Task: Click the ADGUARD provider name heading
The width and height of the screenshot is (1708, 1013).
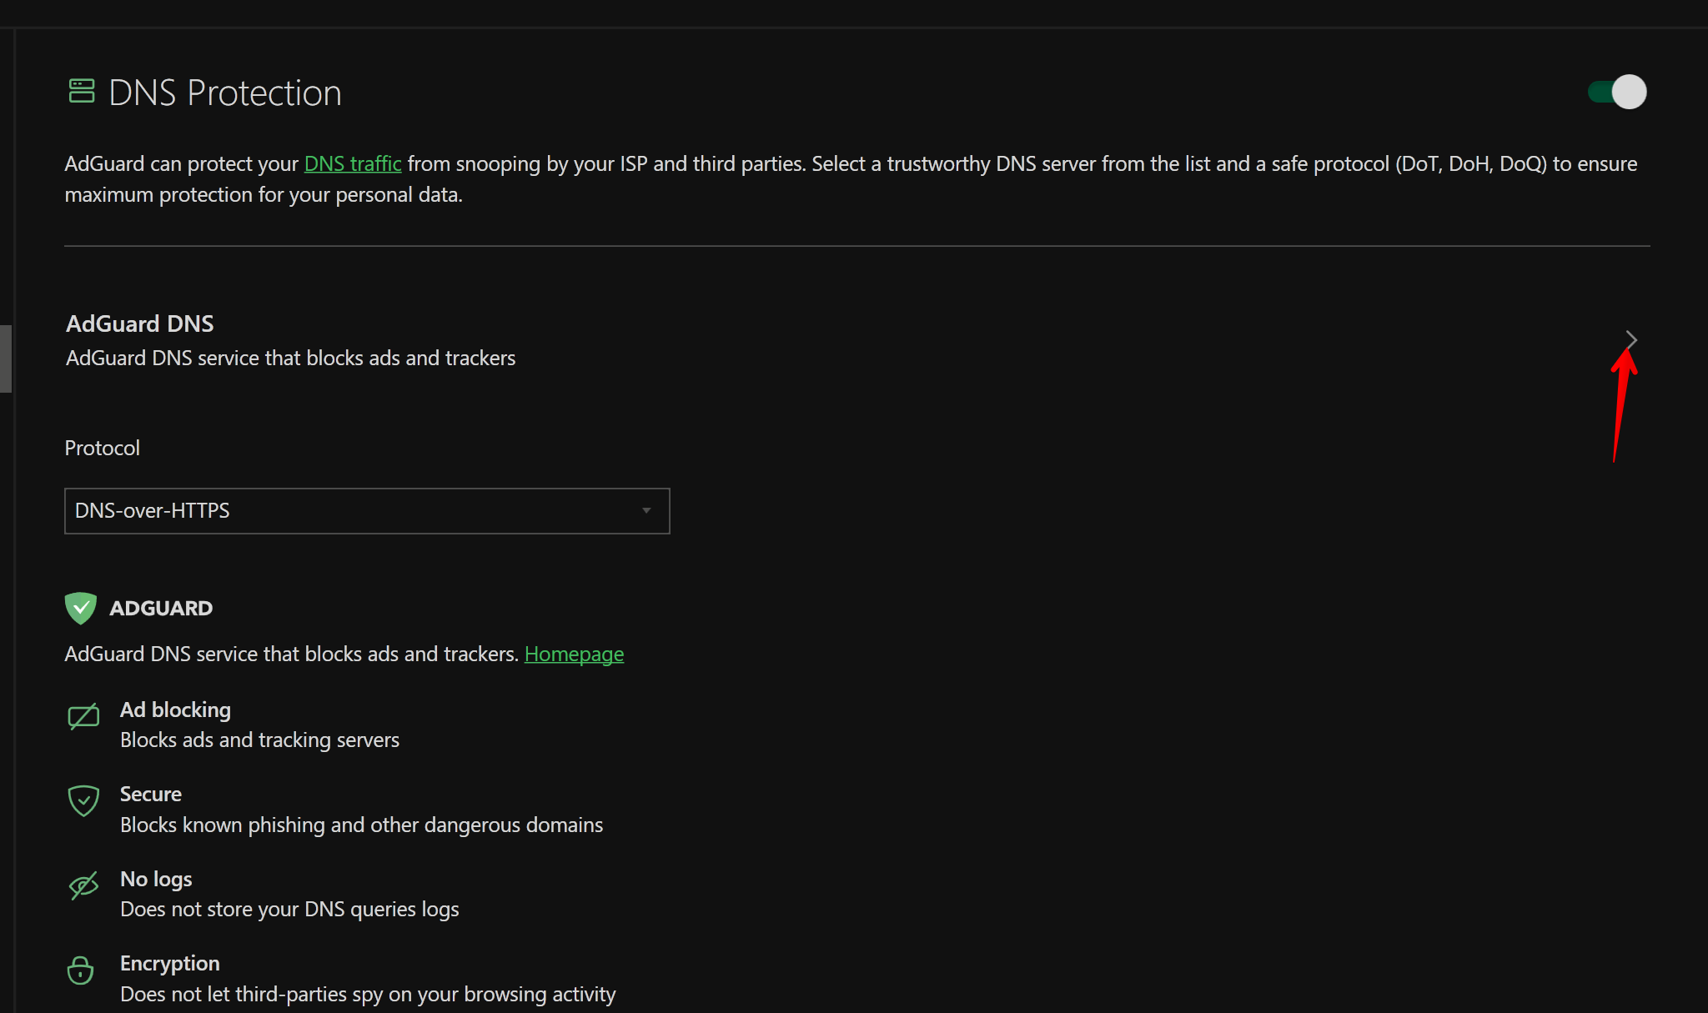Action: (161, 609)
